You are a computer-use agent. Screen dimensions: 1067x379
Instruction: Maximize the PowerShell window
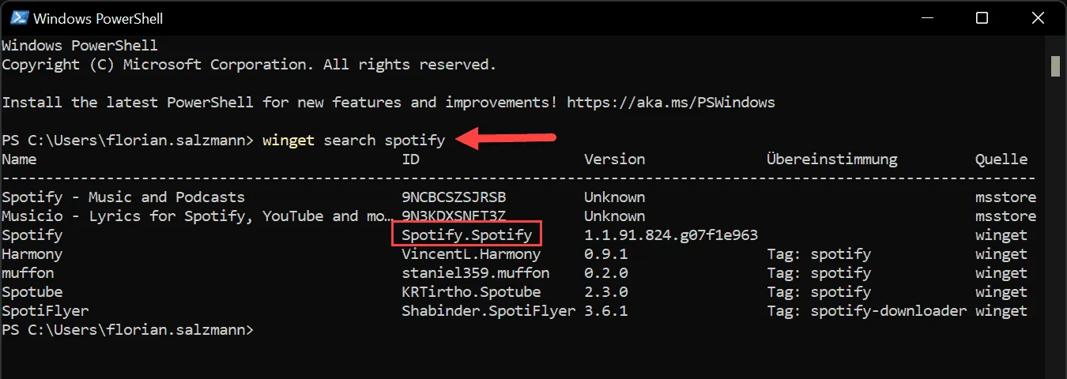(x=982, y=17)
